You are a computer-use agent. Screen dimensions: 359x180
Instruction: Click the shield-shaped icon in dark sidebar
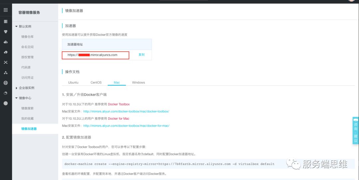tap(6, 32)
